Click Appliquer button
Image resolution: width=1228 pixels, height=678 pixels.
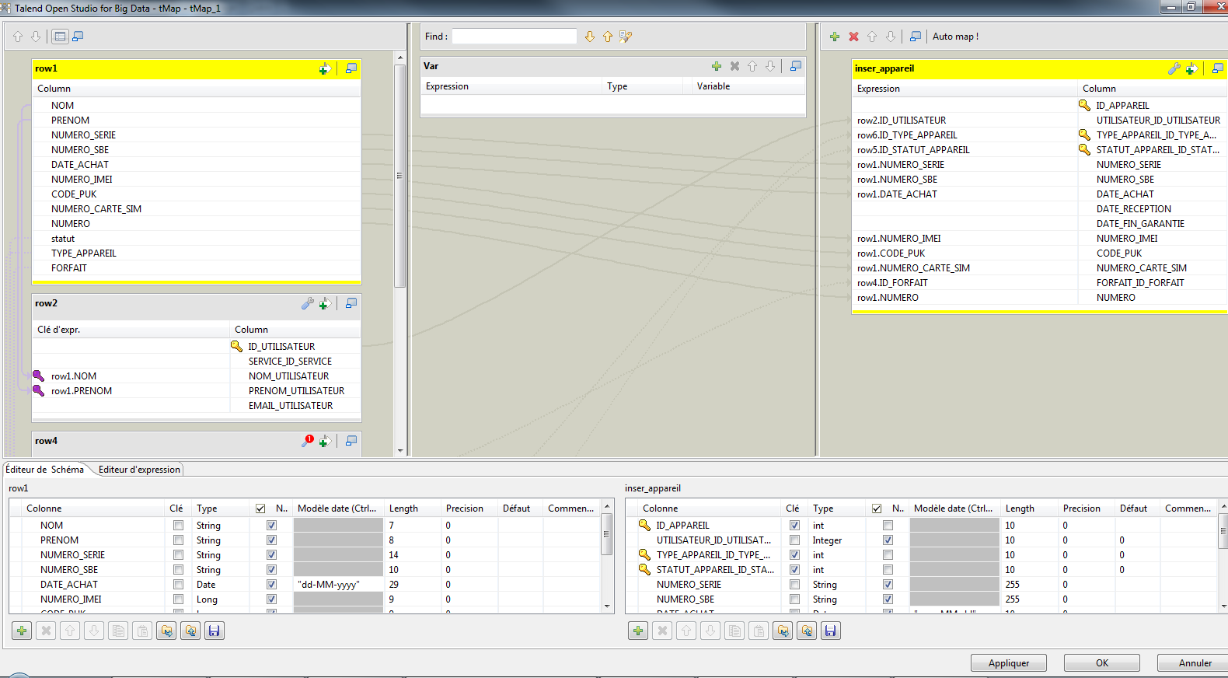pyautogui.click(x=1009, y=663)
